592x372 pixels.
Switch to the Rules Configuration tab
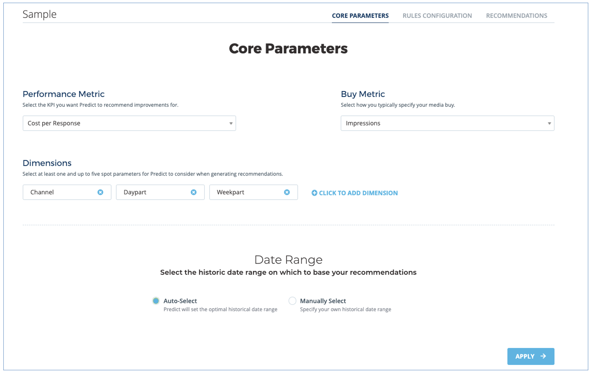pos(437,15)
